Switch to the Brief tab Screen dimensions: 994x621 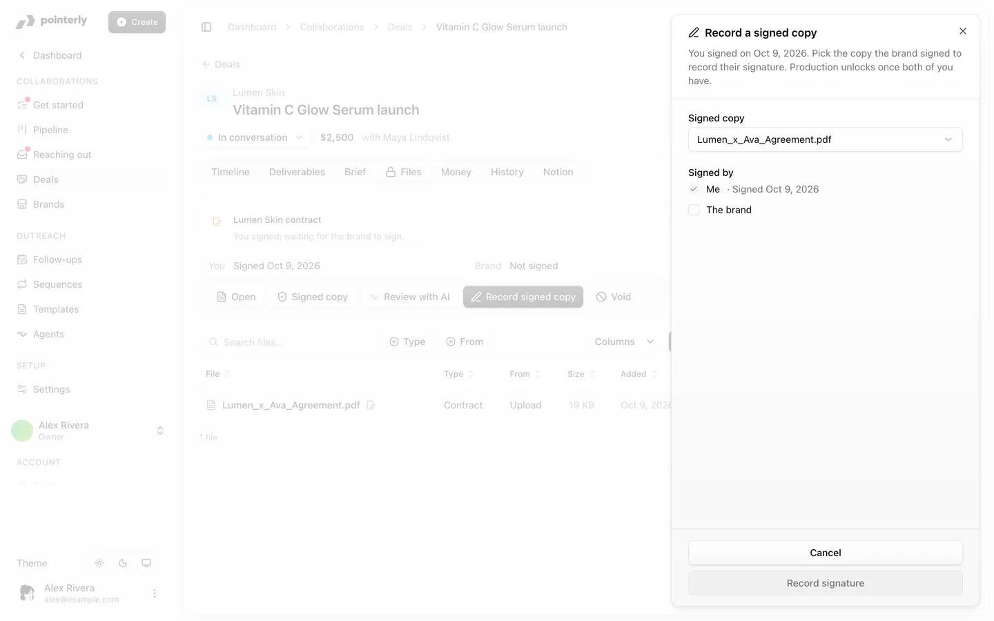(355, 172)
